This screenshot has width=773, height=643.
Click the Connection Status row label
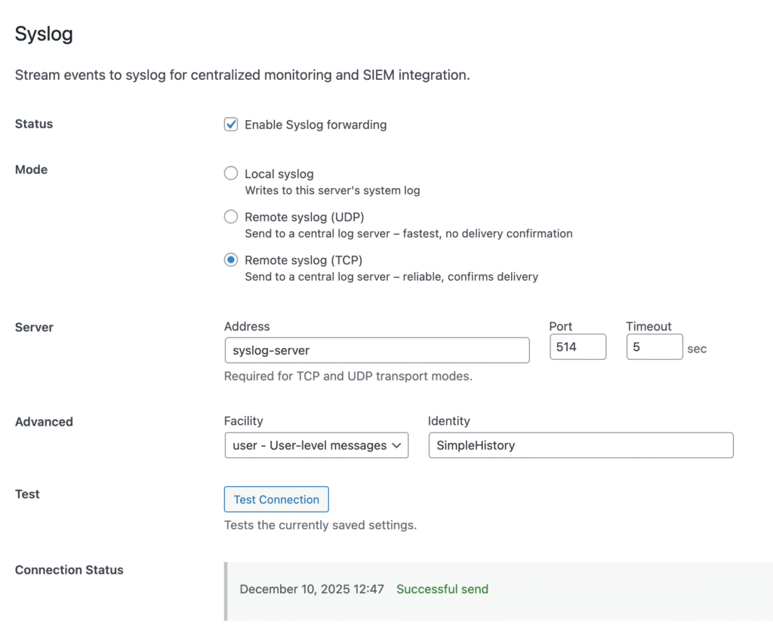pos(69,571)
